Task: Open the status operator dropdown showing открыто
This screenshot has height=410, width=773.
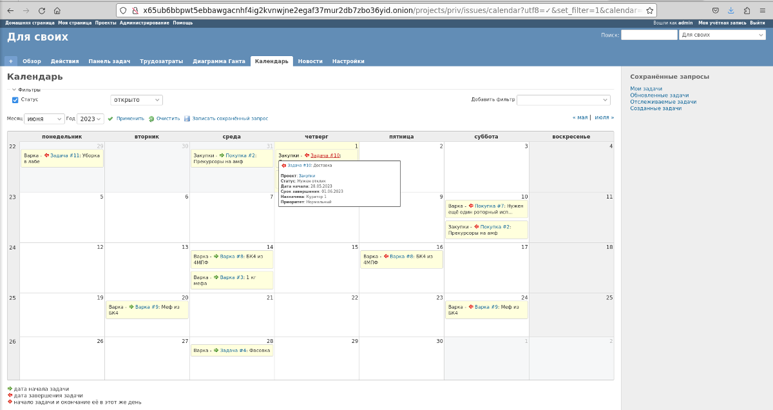Action: 137,100
